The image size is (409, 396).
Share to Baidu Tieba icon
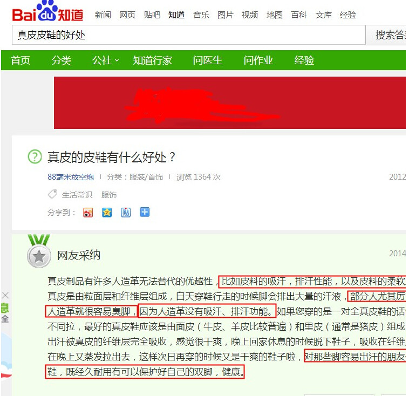[126, 213]
